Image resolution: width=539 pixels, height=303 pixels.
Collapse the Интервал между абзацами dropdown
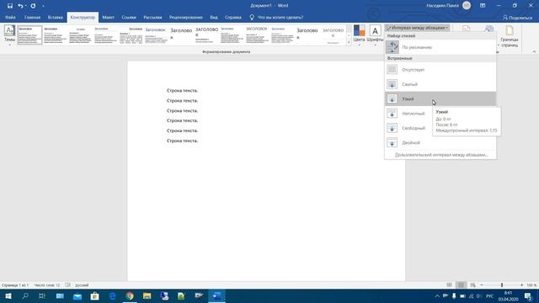[x=418, y=28]
